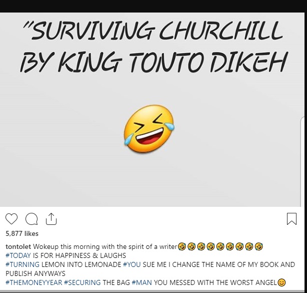This screenshot has width=307, height=293.
Task: Click the BY KING TONTO DIKEH text
Action: [153, 62]
